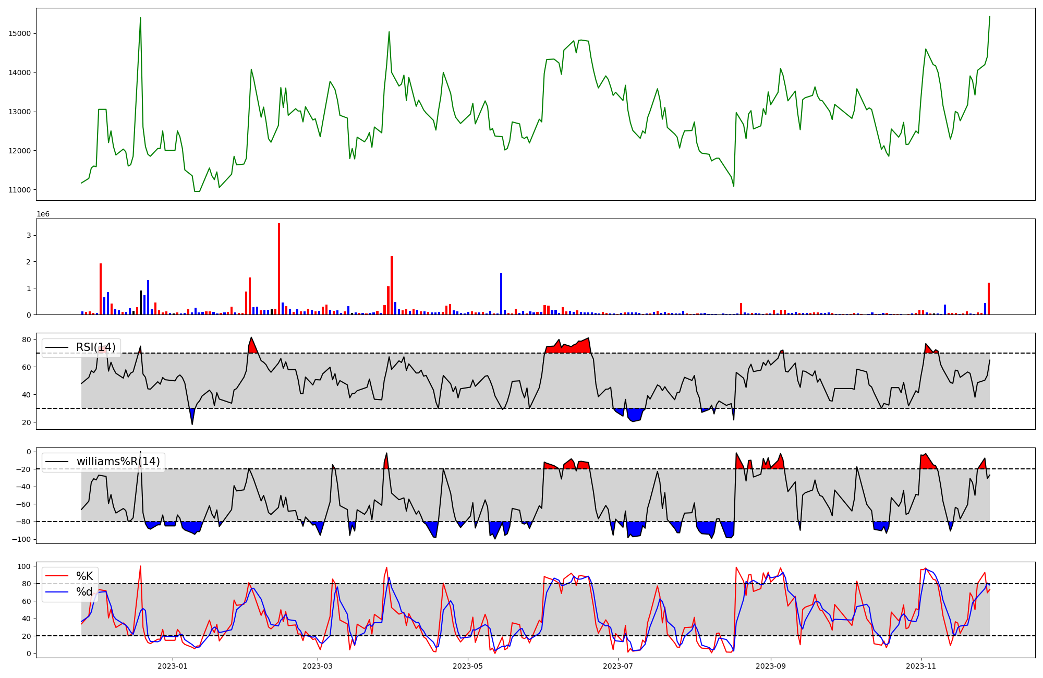
Task: Click the RSI(14) legend label
Action: tap(96, 347)
